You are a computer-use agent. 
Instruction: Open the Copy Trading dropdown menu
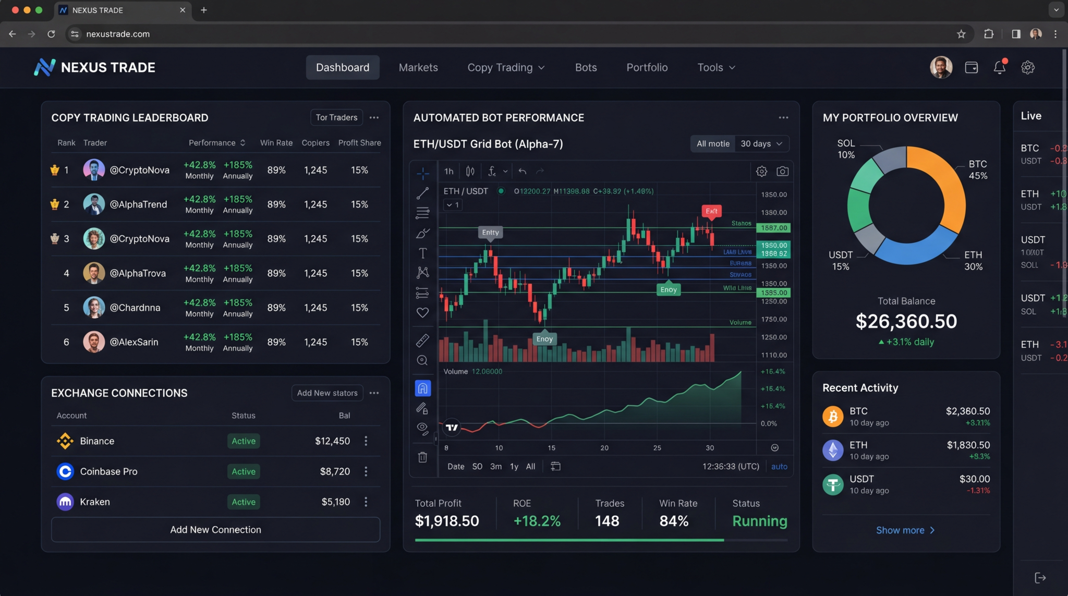click(x=506, y=67)
